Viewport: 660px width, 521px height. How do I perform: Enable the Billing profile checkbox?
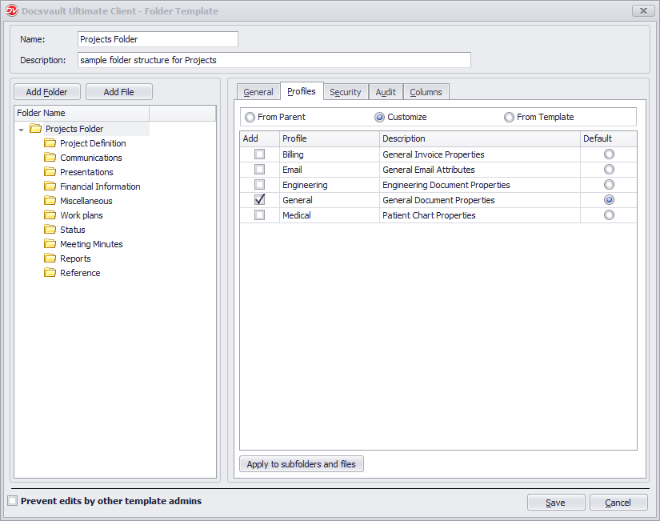click(x=259, y=154)
